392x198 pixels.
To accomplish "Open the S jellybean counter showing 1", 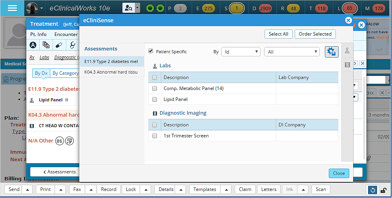I will click(237, 9).
